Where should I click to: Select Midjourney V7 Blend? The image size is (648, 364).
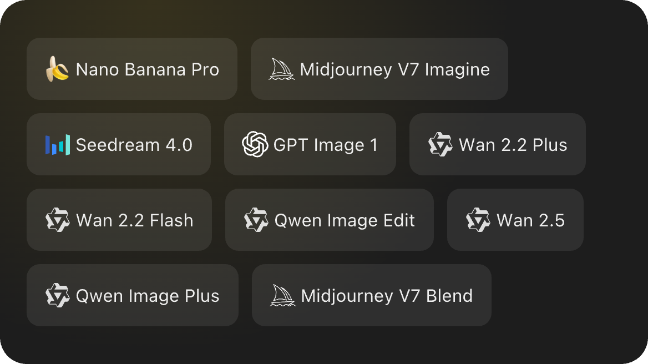point(371,295)
